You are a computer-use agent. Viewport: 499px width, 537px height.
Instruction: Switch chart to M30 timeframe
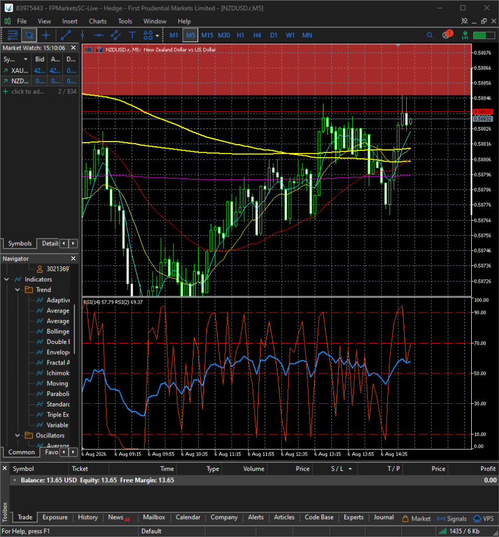click(224, 35)
